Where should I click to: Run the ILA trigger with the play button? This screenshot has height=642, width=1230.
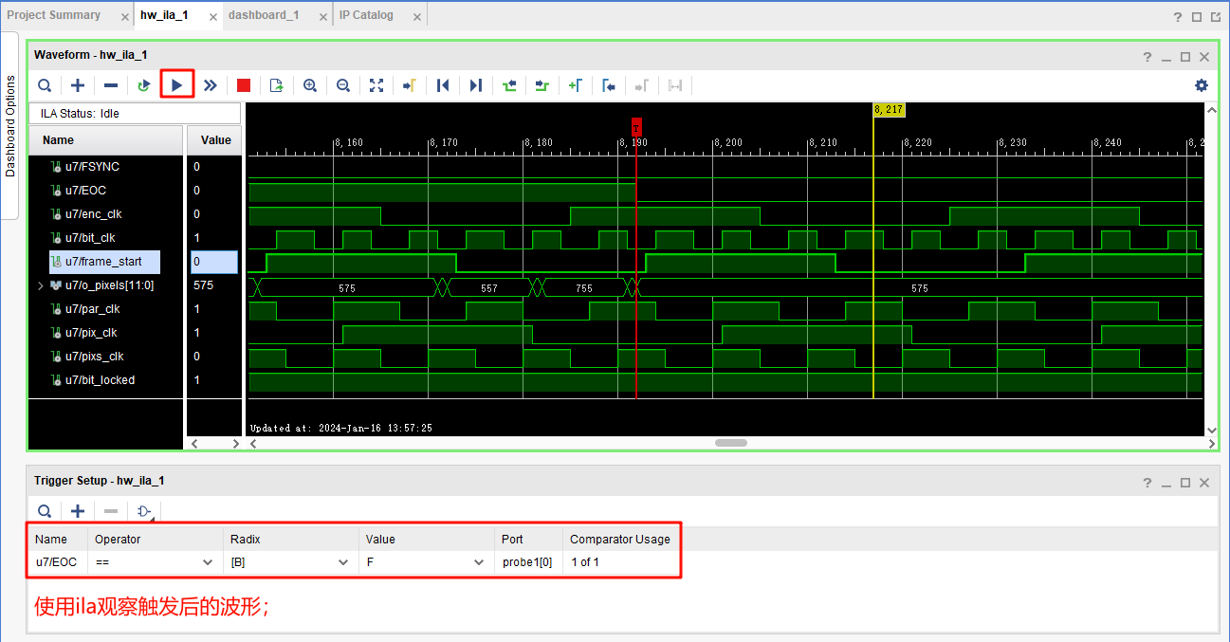click(177, 85)
